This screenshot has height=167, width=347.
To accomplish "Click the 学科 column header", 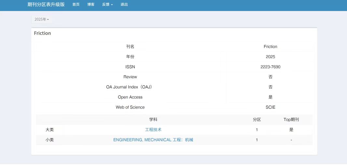I will click(153, 119).
